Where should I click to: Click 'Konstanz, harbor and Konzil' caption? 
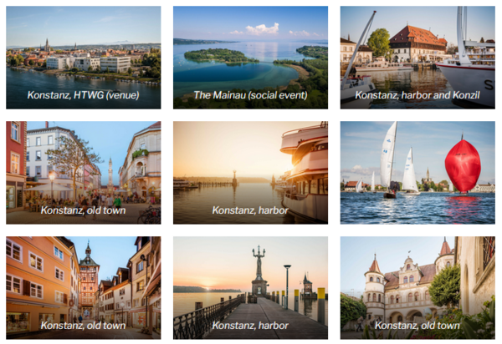pyautogui.click(x=417, y=95)
